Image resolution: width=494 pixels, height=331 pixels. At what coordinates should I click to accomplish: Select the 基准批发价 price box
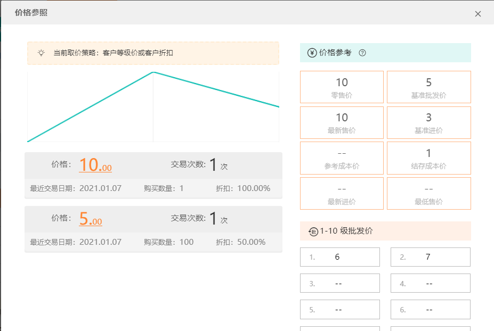point(429,87)
